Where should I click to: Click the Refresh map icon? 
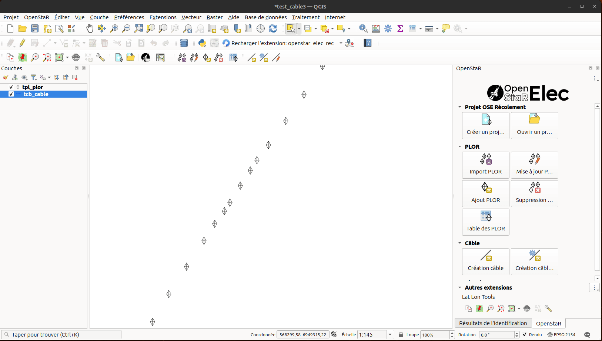(x=273, y=28)
